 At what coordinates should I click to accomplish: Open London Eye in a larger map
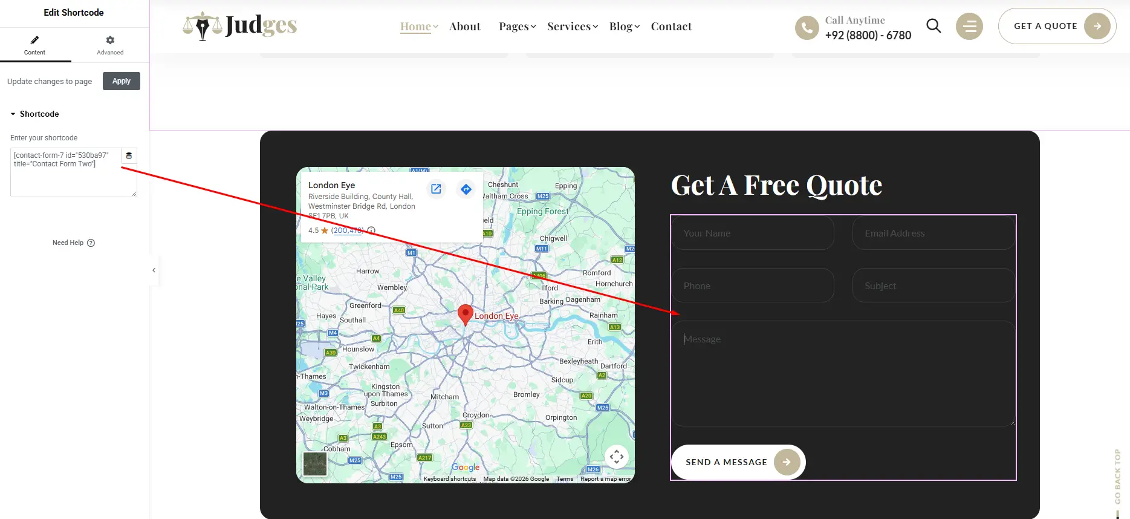(436, 189)
